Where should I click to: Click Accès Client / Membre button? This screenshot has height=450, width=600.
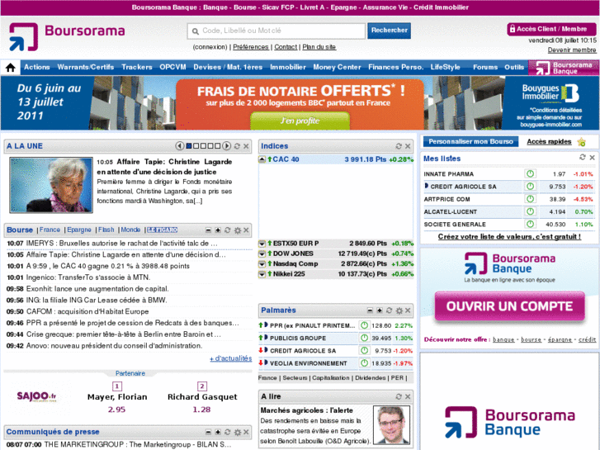551,29
